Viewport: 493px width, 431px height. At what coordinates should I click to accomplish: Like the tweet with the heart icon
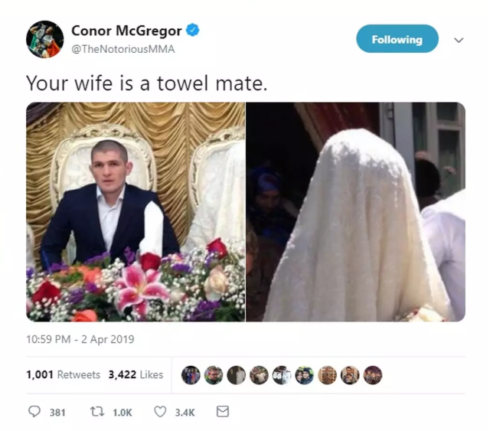click(x=160, y=412)
